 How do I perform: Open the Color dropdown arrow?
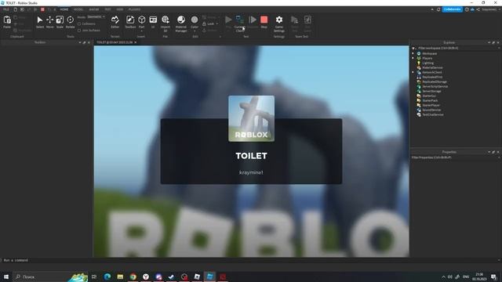(195, 31)
